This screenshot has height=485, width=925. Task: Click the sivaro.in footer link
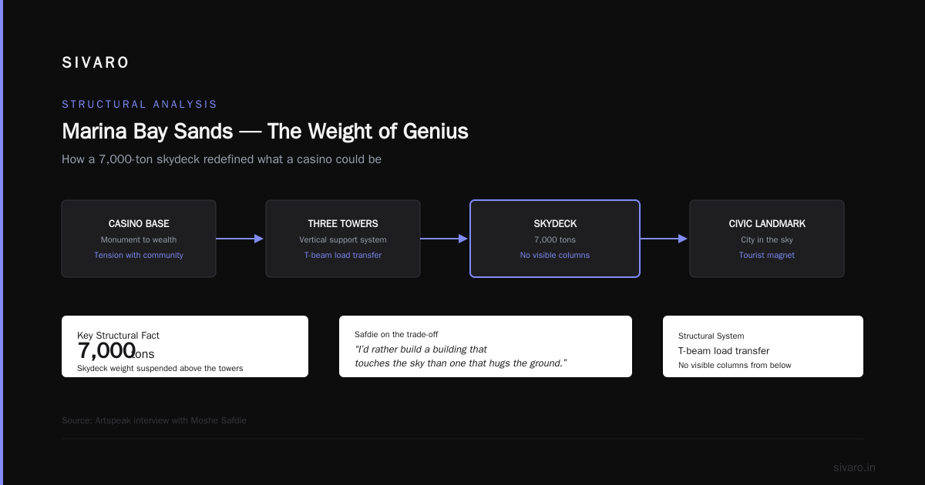pyautogui.click(x=854, y=467)
